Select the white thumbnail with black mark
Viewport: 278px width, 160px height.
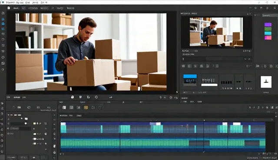tap(266, 82)
